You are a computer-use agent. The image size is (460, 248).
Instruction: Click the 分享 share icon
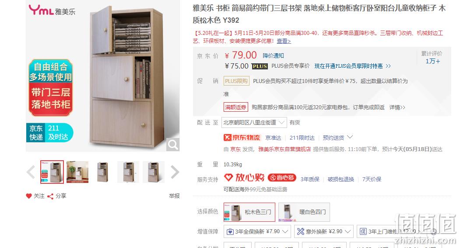point(50,196)
